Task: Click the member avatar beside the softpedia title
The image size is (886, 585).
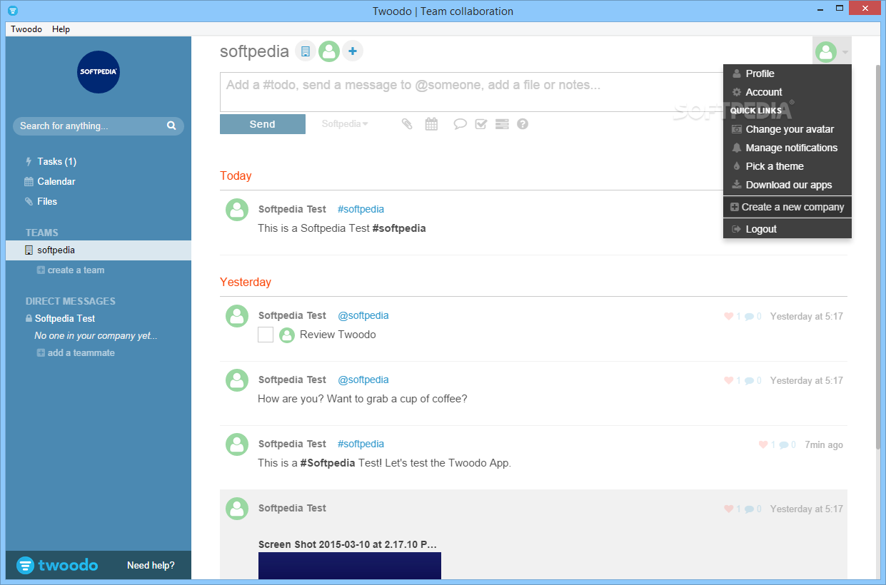Action: (x=329, y=51)
